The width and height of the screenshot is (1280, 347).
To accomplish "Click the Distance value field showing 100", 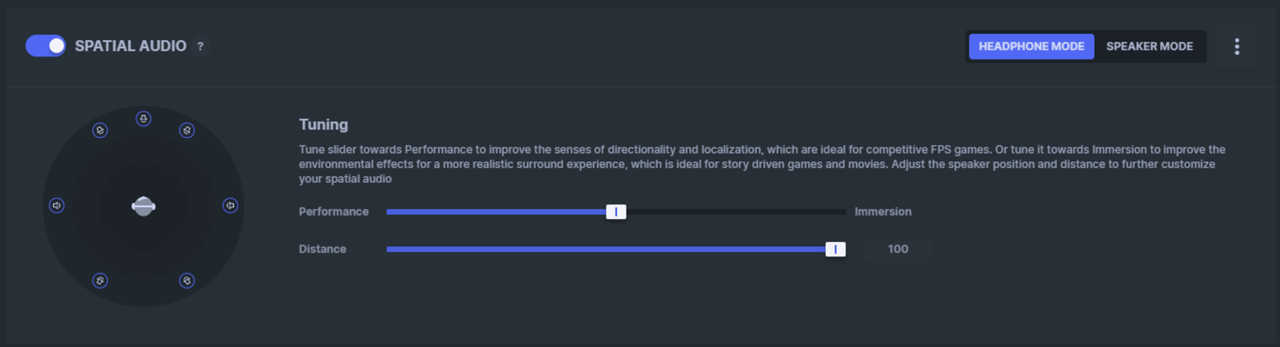I will (897, 249).
